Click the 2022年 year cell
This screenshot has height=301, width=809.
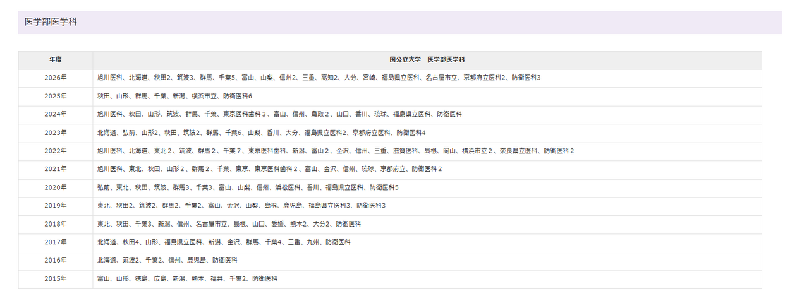[x=56, y=151]
